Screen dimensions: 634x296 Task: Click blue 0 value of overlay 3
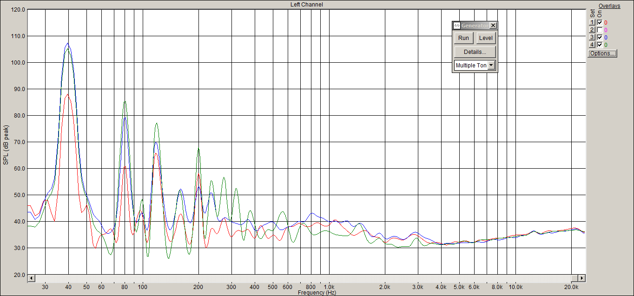pyautogui.click(x=606, y=37)
